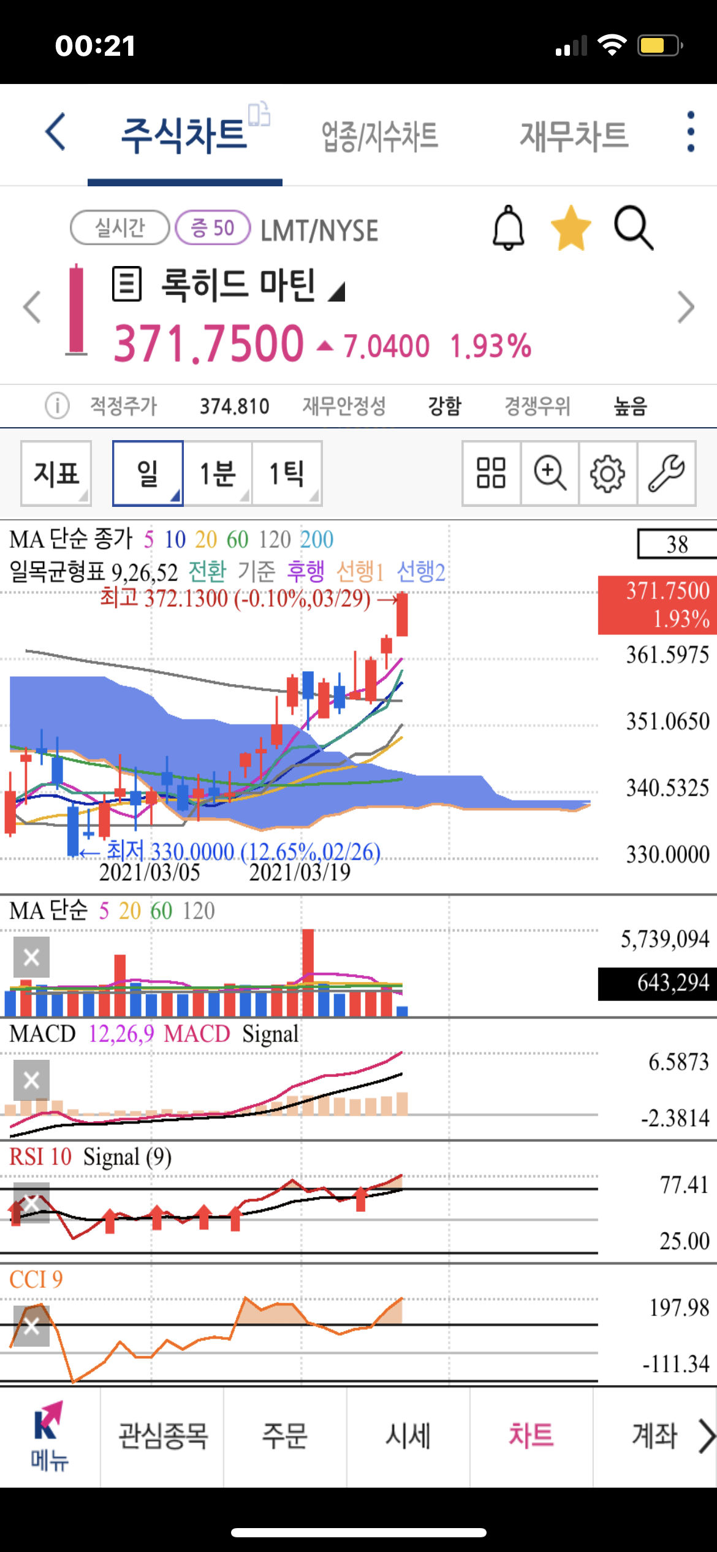Go to next stock with right chevron
The image size is (717, 1552).
tap(686, 307)
